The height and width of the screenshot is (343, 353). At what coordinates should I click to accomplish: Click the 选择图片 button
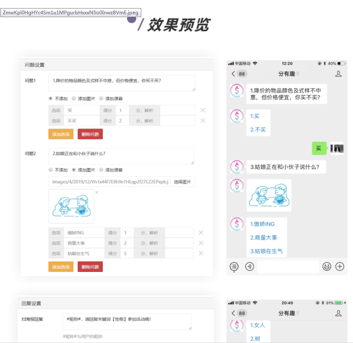pyautogui.click(x=182, y=182)
